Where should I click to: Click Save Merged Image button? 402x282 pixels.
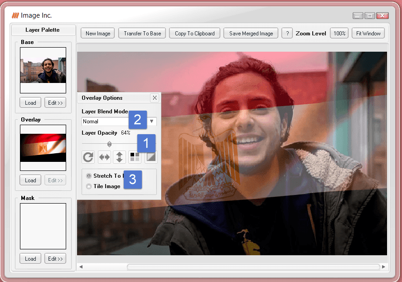(x=251, y=34)
